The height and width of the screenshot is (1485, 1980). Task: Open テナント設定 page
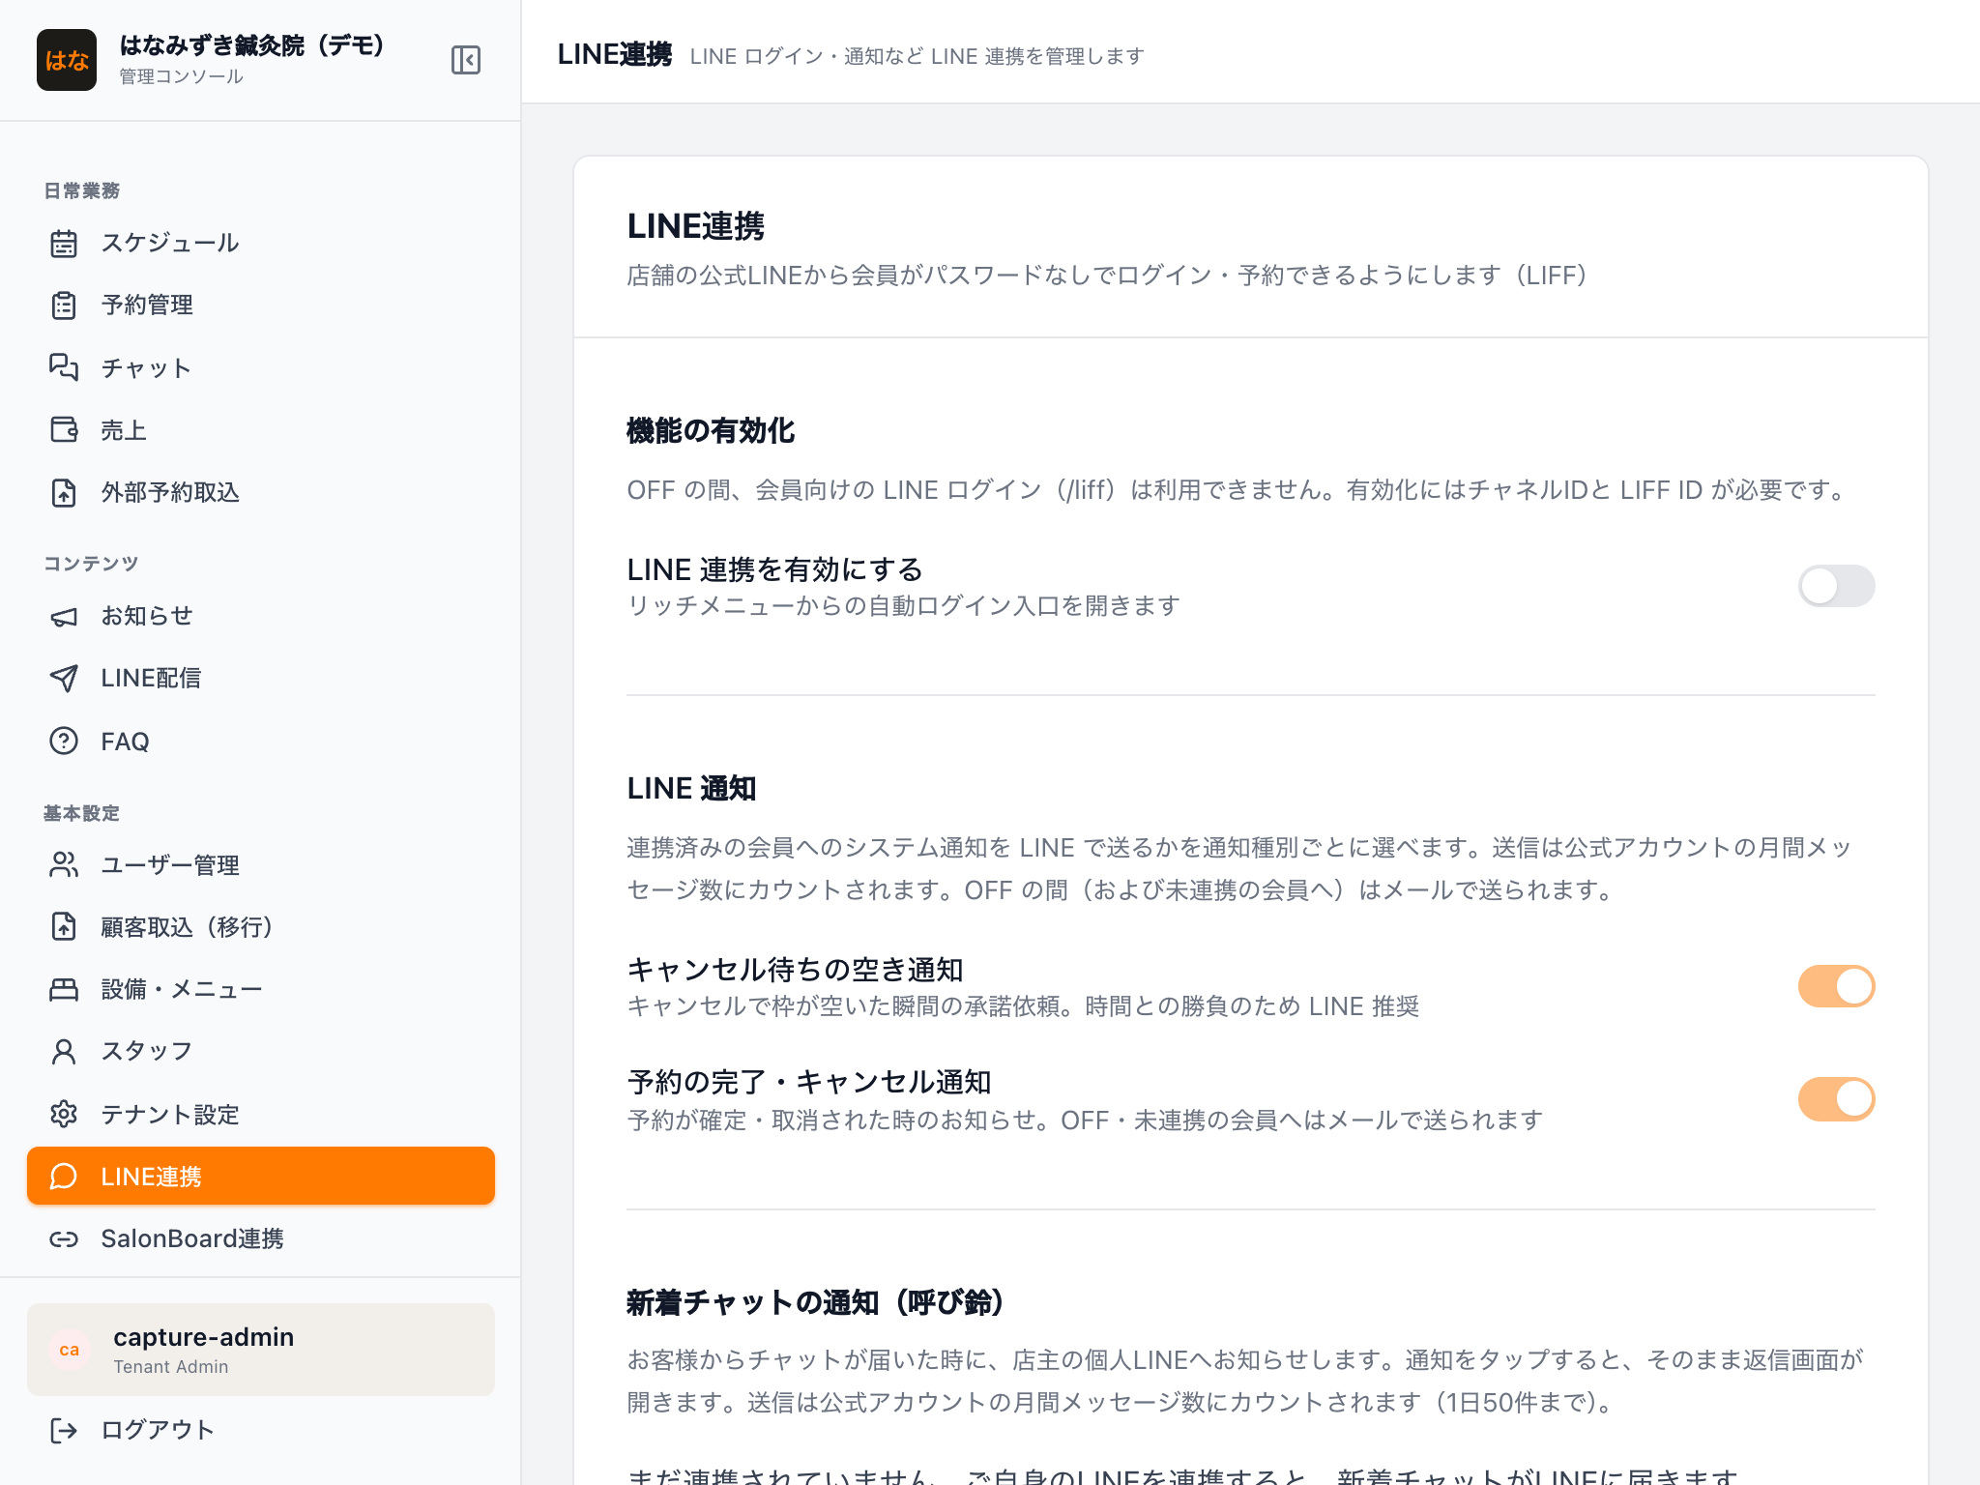[261, 1114]
